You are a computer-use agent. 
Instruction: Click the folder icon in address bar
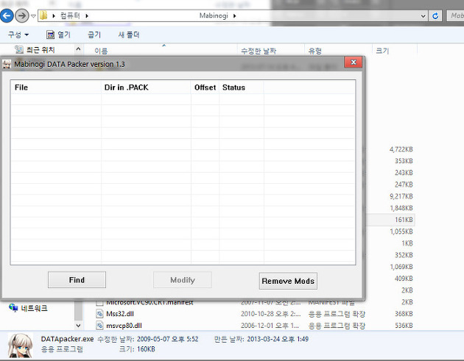coord(43,15)
